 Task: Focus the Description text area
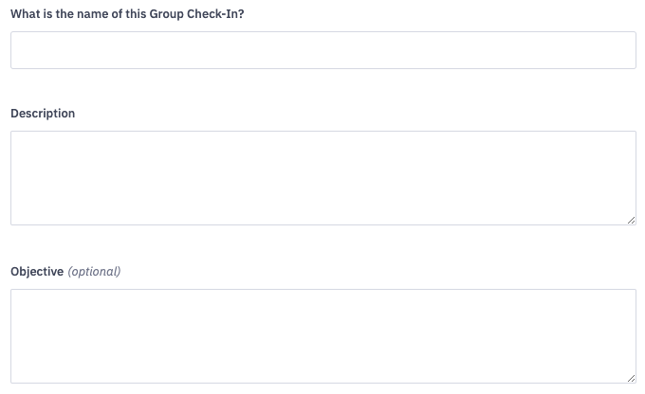(322, 178)
